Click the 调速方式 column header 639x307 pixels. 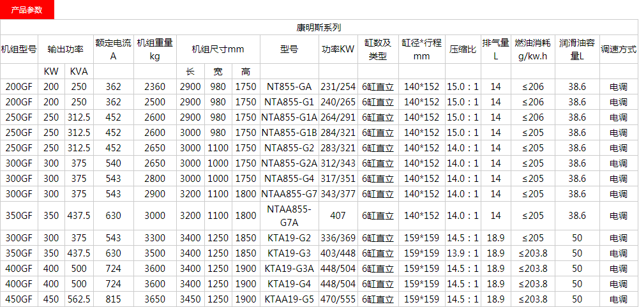coord(618,50)
